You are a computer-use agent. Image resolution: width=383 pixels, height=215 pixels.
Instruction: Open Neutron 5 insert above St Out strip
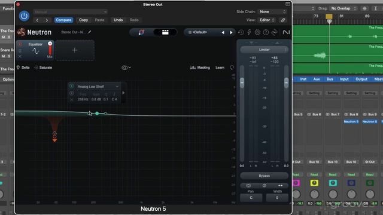coord(370,121)
